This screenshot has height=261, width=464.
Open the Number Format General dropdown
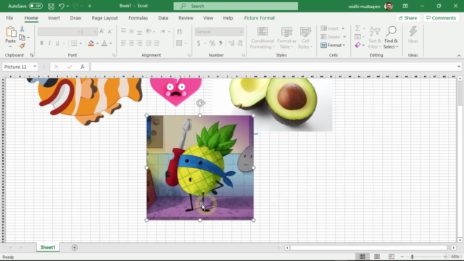coord(241,32)
